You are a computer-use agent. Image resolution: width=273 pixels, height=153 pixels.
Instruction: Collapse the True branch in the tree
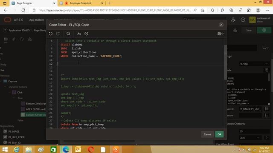(x=14, y=98)
